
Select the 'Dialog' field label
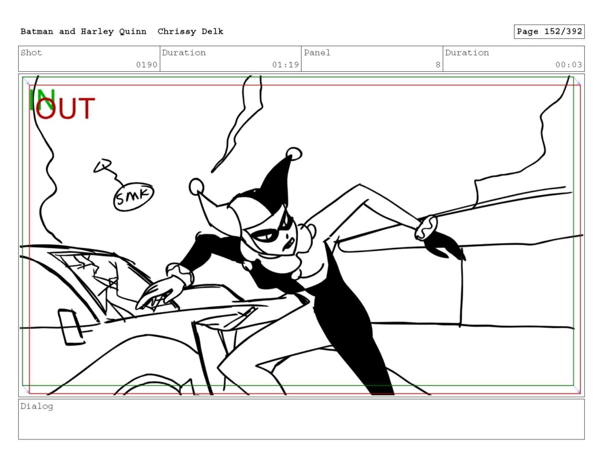(x=37, y=406)
